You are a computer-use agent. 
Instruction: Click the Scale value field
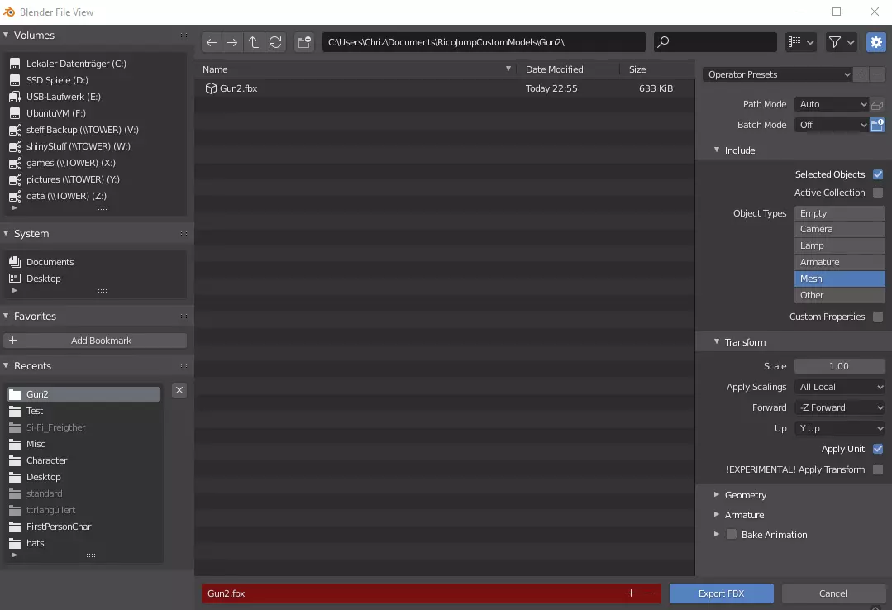[840, 366]
